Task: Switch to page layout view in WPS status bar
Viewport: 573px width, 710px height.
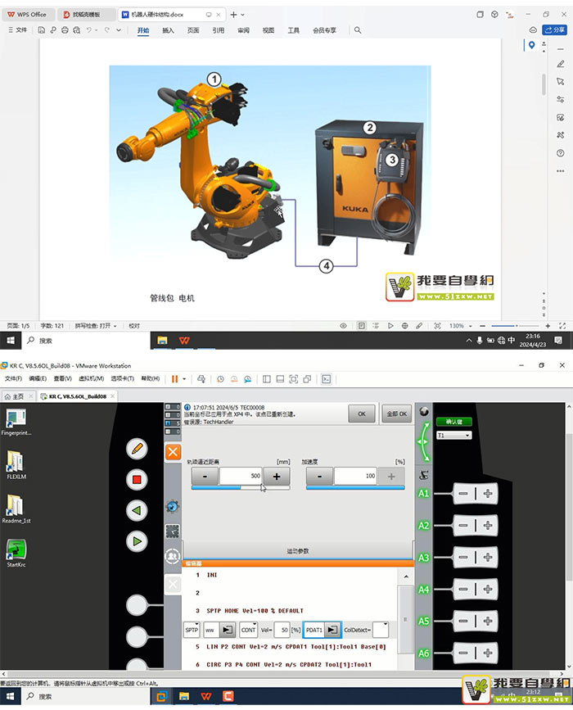Action: tap(361, 326)
